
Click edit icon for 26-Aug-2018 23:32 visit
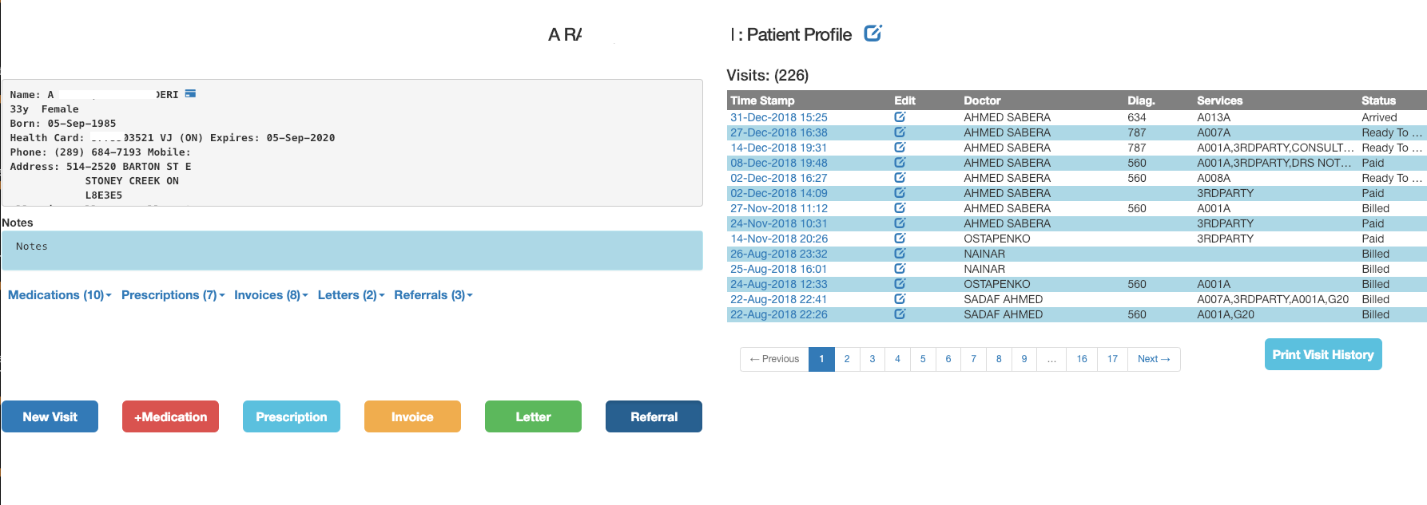click(x=900, y=254)
